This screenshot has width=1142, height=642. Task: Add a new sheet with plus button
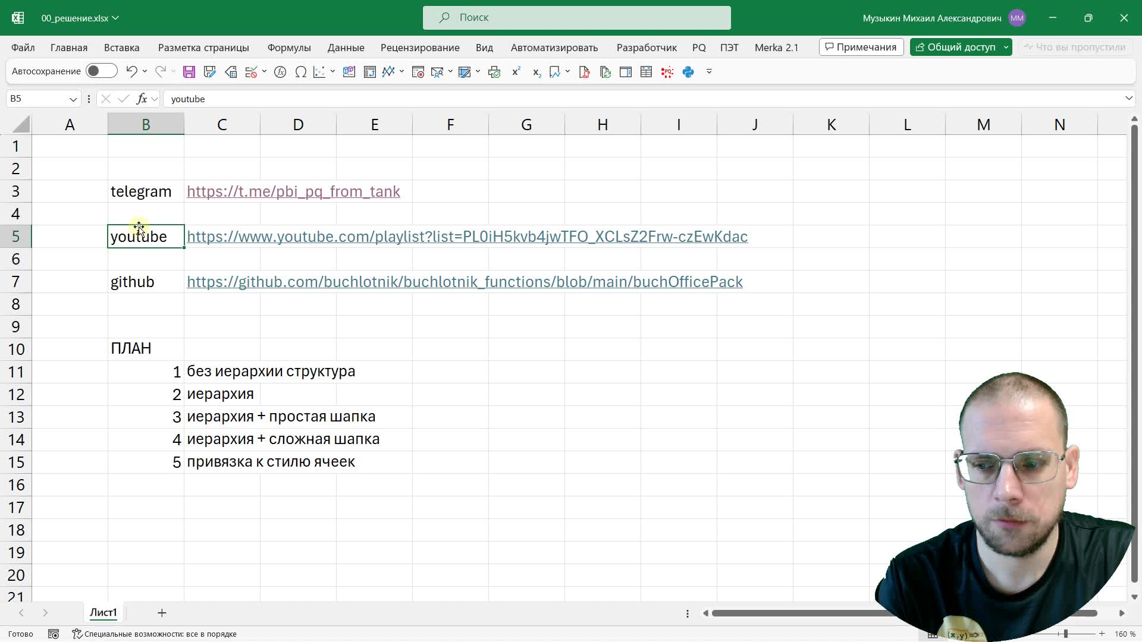(162, 613)
